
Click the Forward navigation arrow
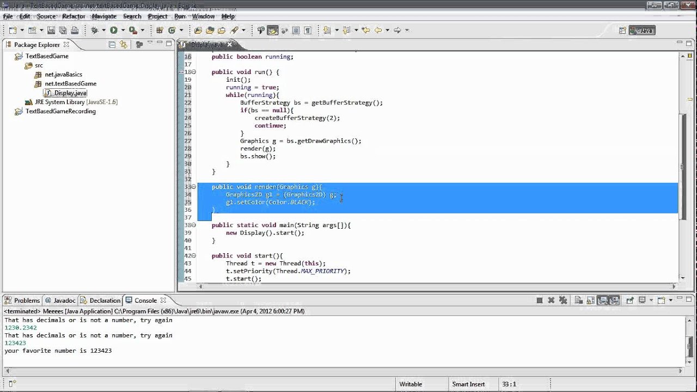397,30
